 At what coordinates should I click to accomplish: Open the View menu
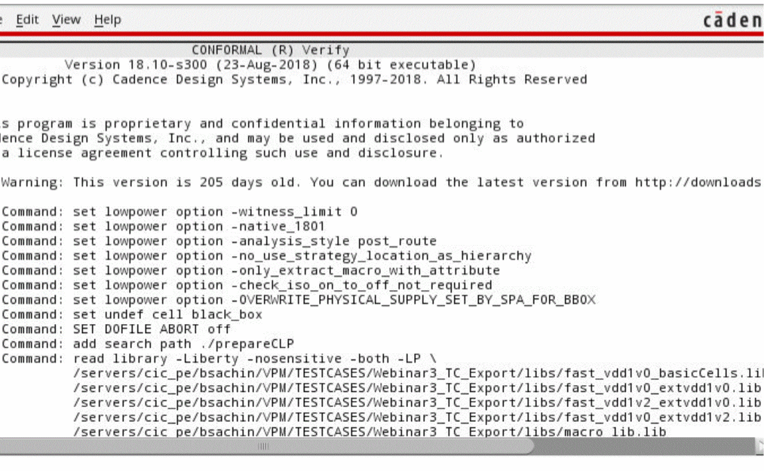66,20
